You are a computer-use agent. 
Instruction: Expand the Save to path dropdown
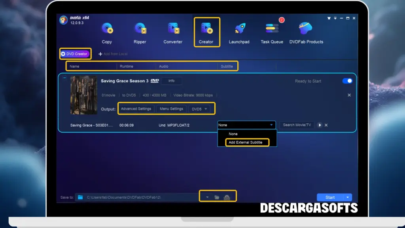(x=207, y=196)
